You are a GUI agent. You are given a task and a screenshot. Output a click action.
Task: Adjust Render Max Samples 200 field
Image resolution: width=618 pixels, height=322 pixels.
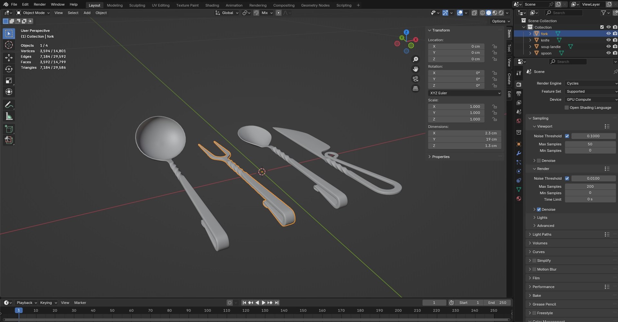(590, 187)
